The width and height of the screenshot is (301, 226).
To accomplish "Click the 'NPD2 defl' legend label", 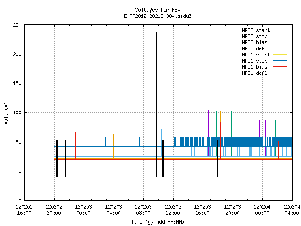I will point(254,48).
